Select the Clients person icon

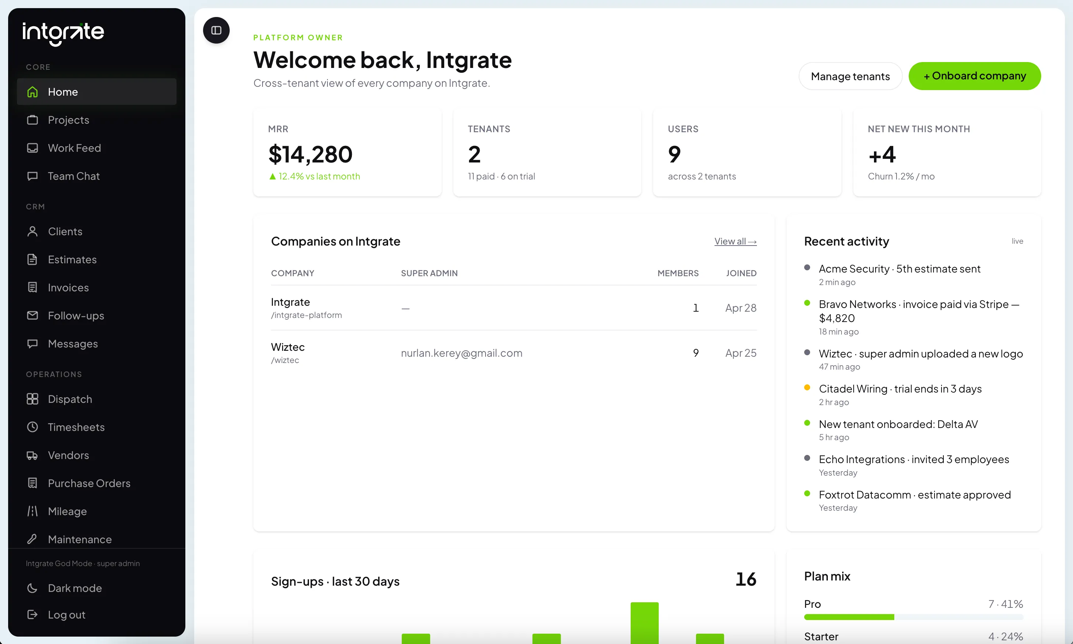tap(32, 231)
